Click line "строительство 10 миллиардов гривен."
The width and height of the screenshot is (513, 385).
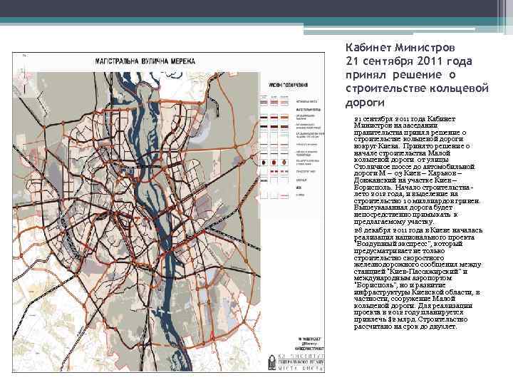417,201
